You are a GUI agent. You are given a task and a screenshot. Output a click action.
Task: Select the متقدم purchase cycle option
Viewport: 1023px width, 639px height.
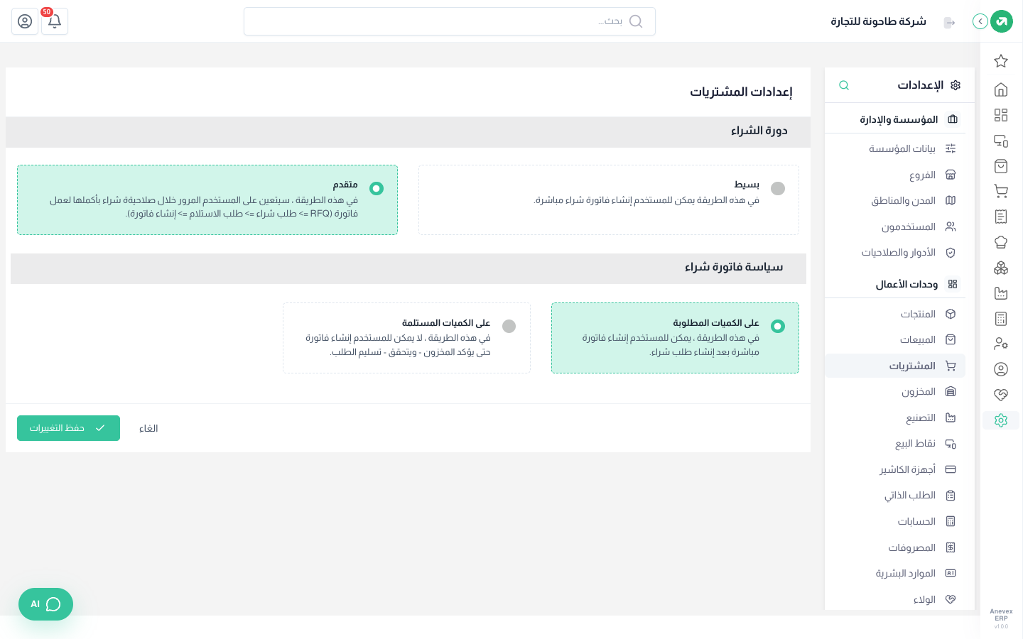[207, 200]
